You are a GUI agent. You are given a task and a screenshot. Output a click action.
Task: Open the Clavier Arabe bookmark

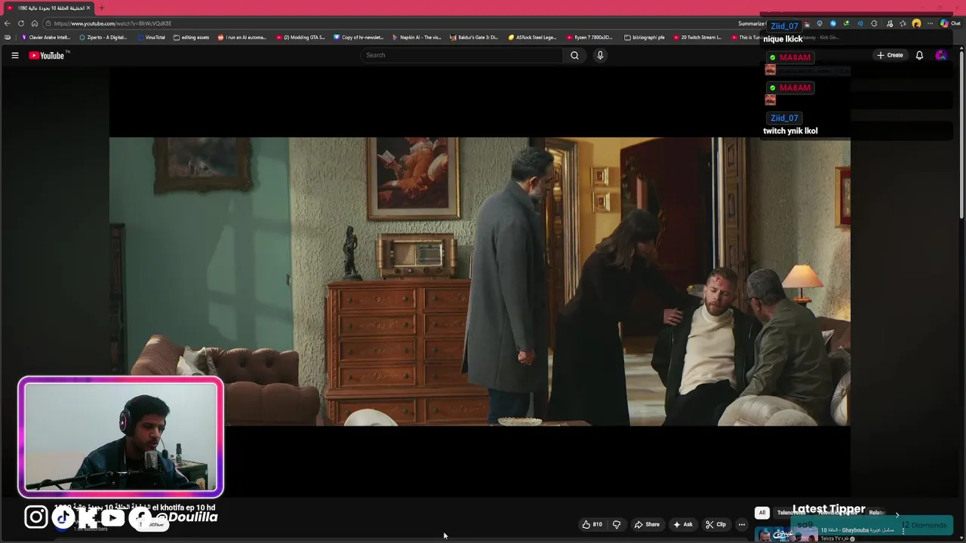(x=46, y=37)
